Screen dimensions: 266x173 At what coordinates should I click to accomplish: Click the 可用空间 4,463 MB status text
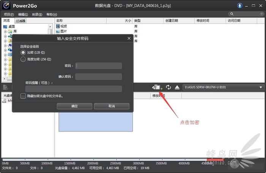coord(104,168)
